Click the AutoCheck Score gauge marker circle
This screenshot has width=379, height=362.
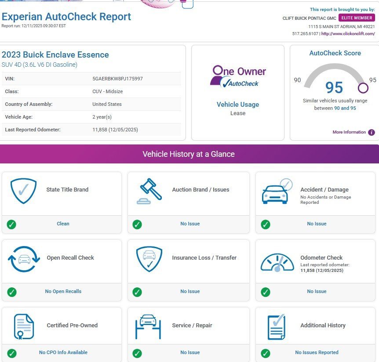coord(363,88)
